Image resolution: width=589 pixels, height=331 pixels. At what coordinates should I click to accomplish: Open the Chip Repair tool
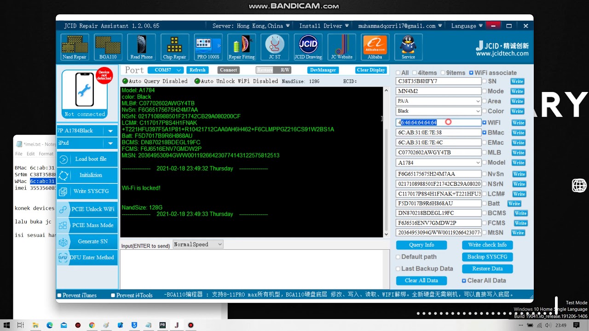174,47
